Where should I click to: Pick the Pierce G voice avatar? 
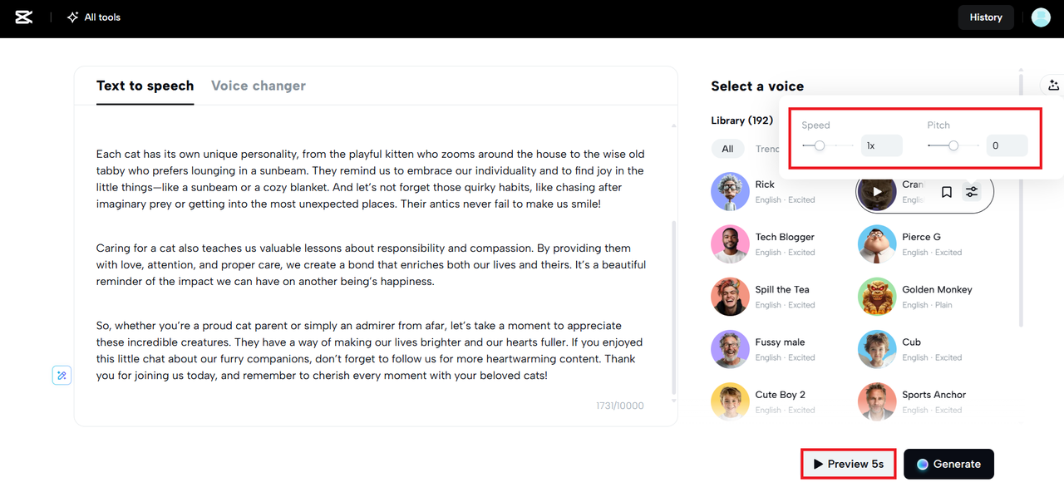point(877,244)
